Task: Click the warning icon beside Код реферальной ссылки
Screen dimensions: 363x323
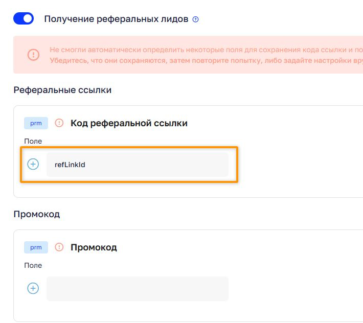Action: 59,123
